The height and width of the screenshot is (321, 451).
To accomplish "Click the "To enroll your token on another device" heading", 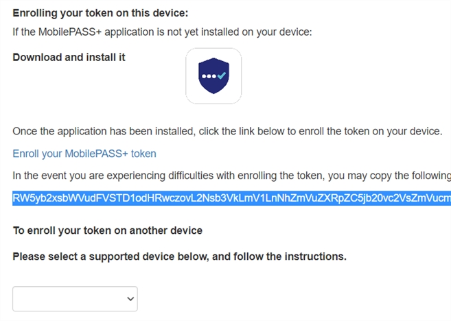I will click(108, 230).
